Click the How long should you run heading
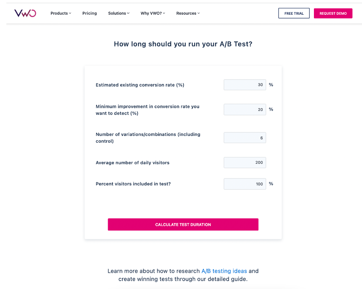 point(183,44)
